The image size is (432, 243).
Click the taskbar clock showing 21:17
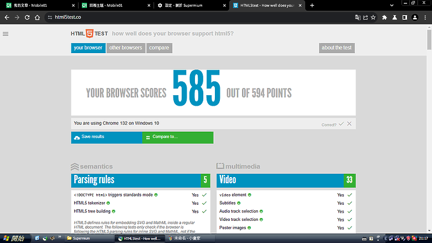coord(424,239)
